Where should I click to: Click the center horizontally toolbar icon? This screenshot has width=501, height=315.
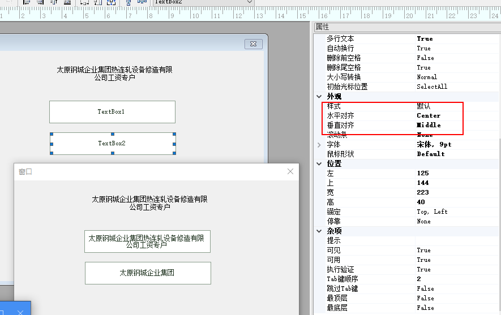point(128,2)
